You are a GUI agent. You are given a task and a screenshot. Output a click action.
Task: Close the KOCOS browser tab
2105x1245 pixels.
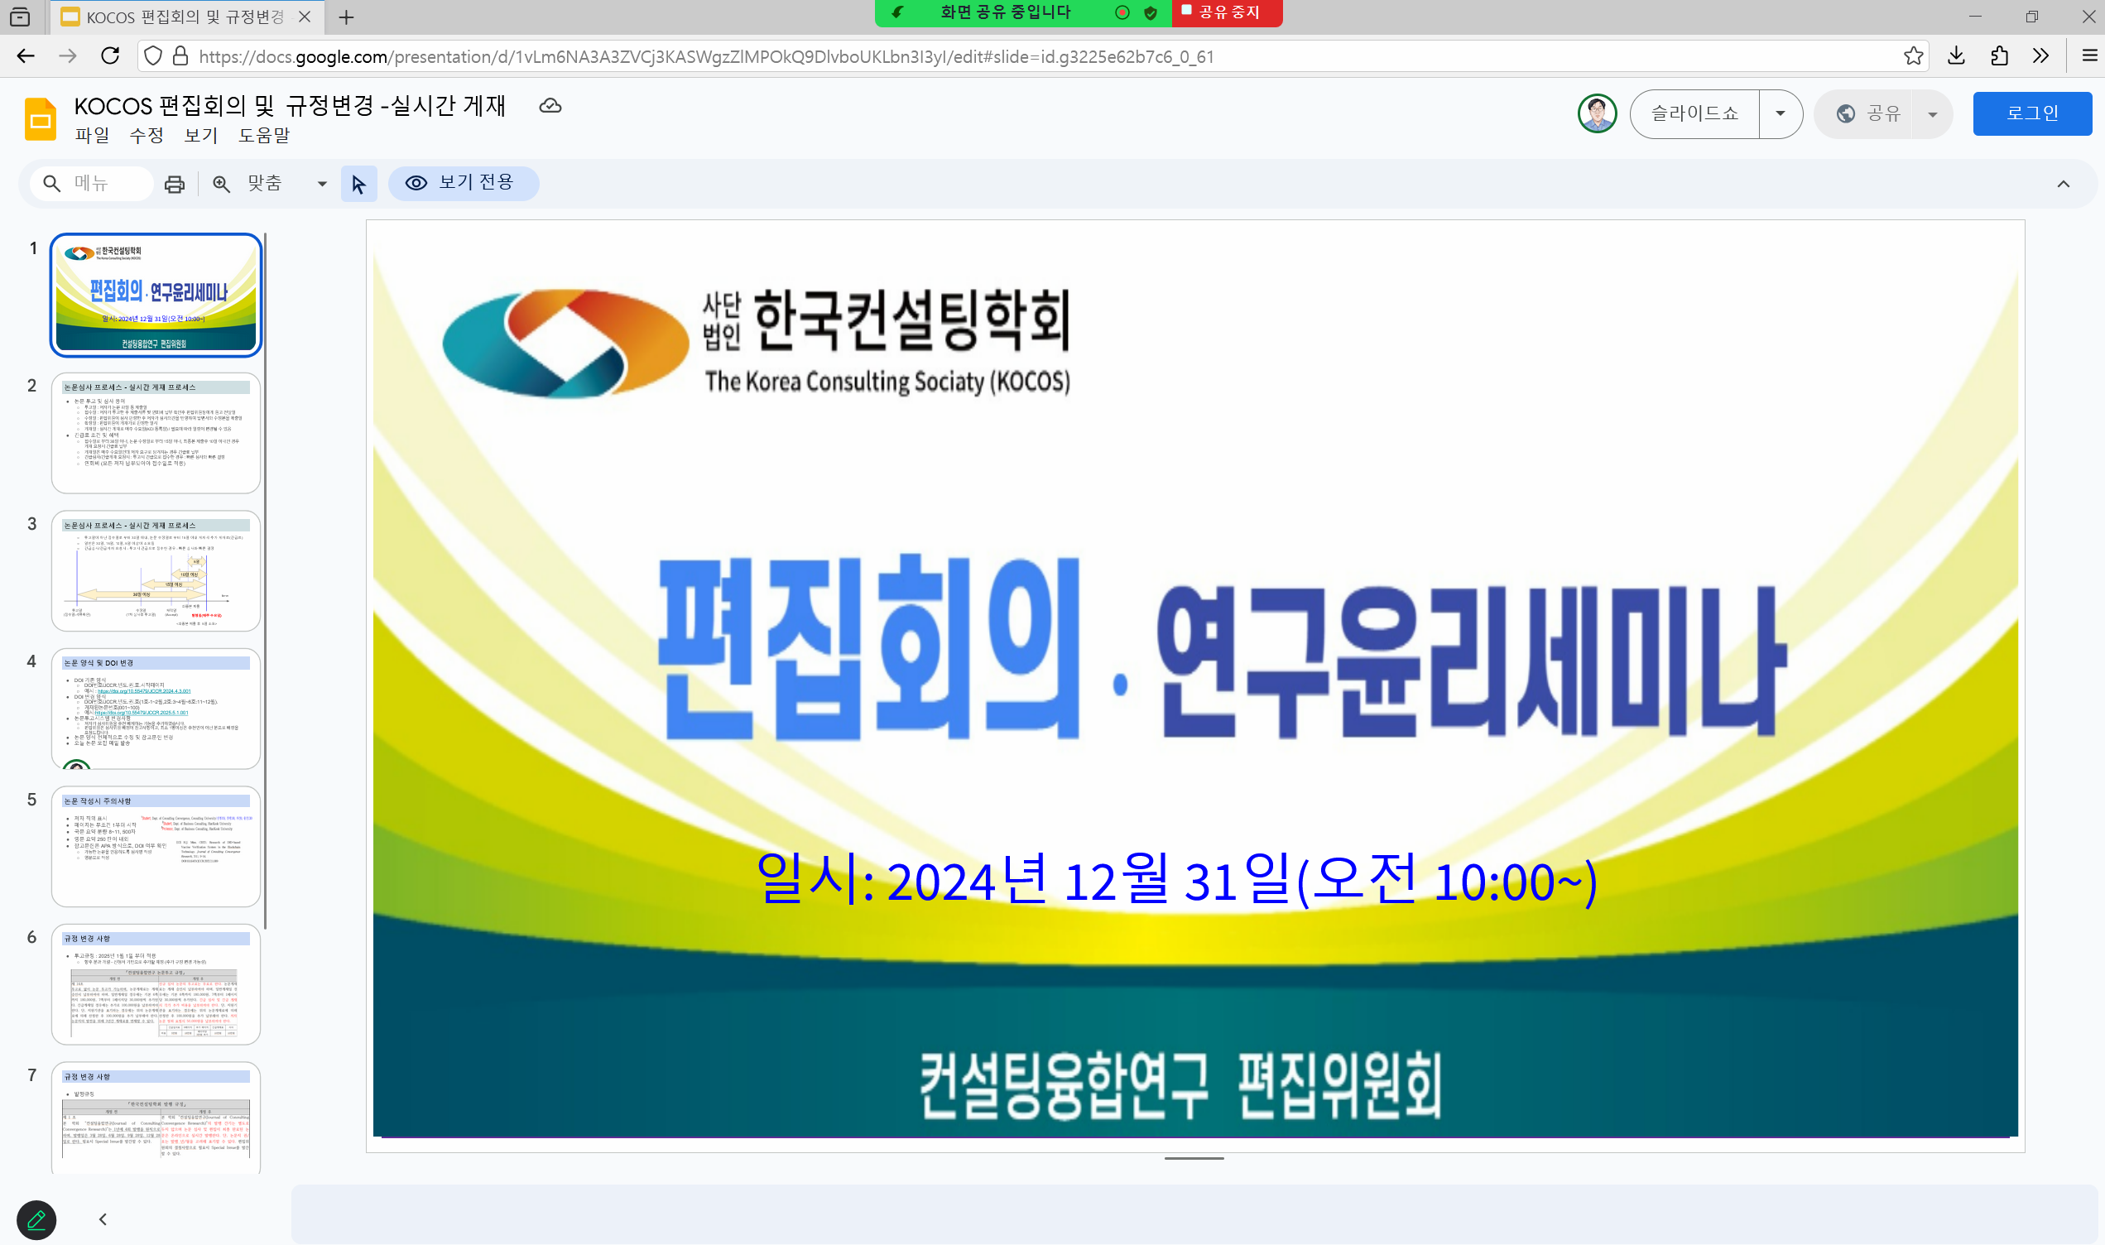coord(305,17)
